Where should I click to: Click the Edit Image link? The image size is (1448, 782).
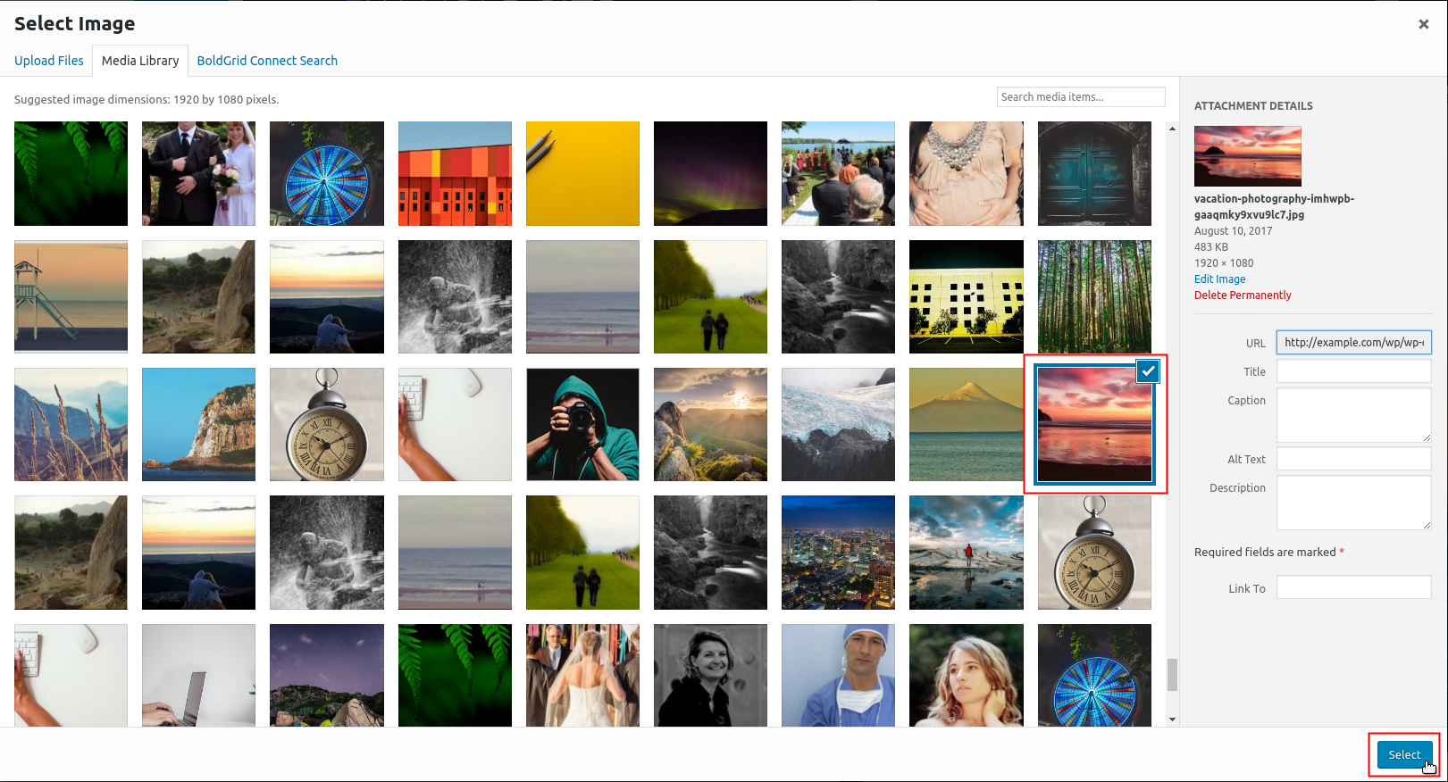[1219, 279]
